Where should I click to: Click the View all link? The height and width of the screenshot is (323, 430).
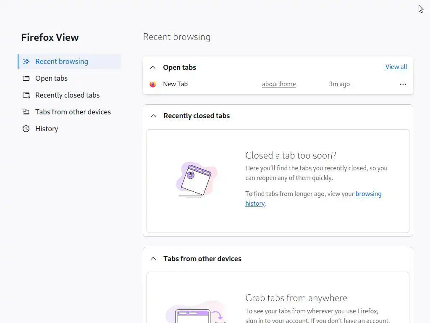(396, 67)
